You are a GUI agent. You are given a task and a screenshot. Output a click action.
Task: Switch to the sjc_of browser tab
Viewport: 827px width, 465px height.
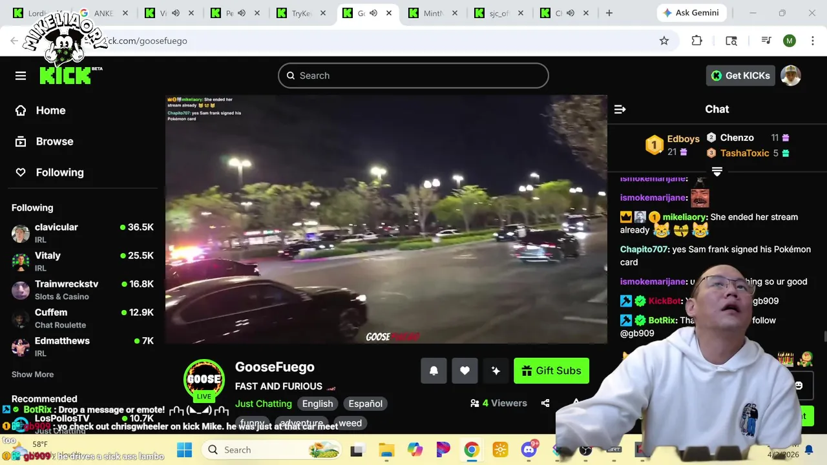pyautogui.click(x=499, y=13)
